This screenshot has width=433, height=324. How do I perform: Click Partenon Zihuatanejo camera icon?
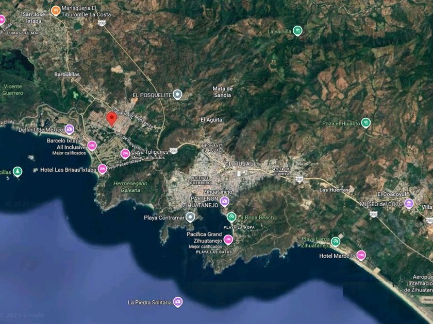(x=225, y=202)
